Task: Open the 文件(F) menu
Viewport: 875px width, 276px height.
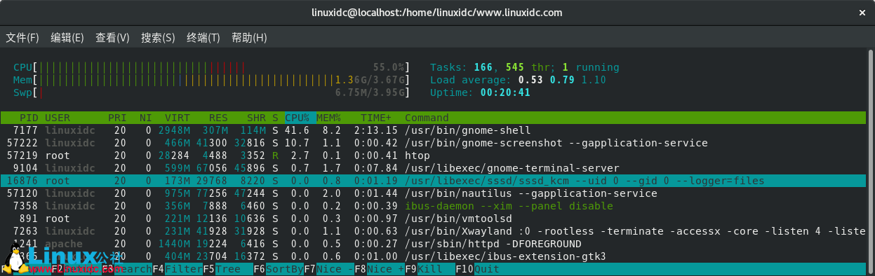Action: point(22,38)
